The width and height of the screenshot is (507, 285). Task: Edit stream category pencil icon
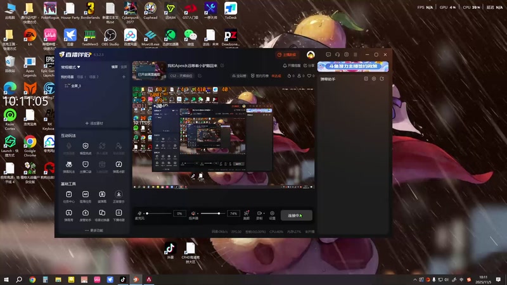click(200, 75)
